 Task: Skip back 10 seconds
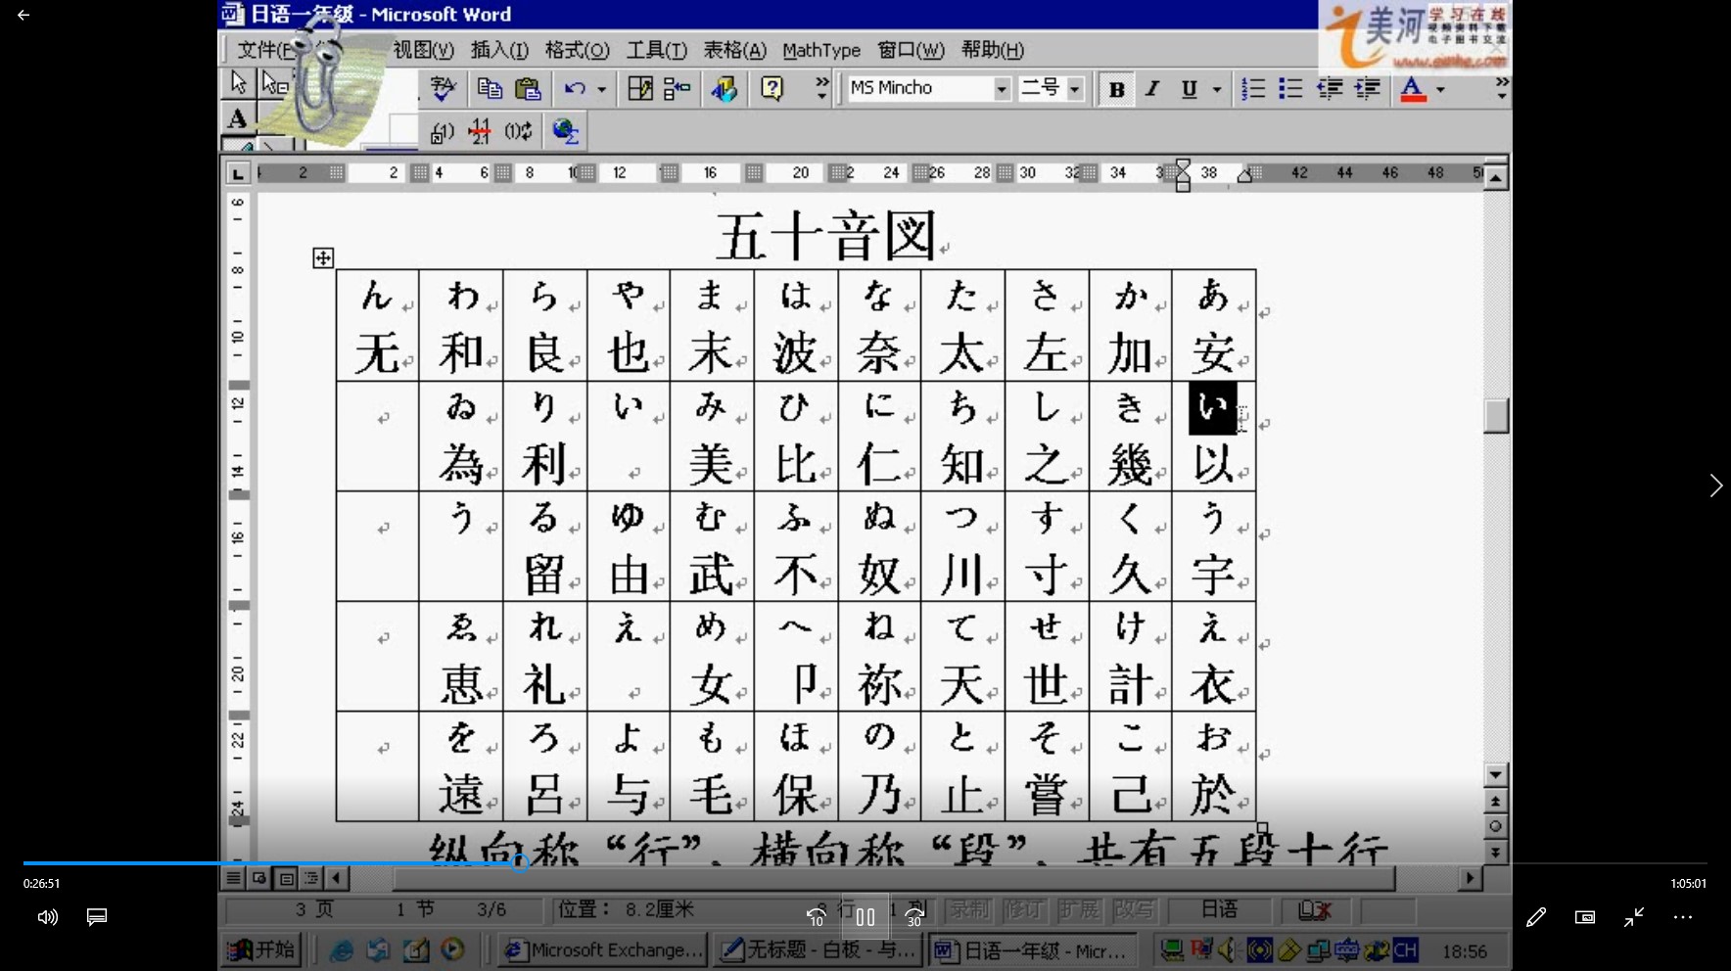click(x=816, y=917)
